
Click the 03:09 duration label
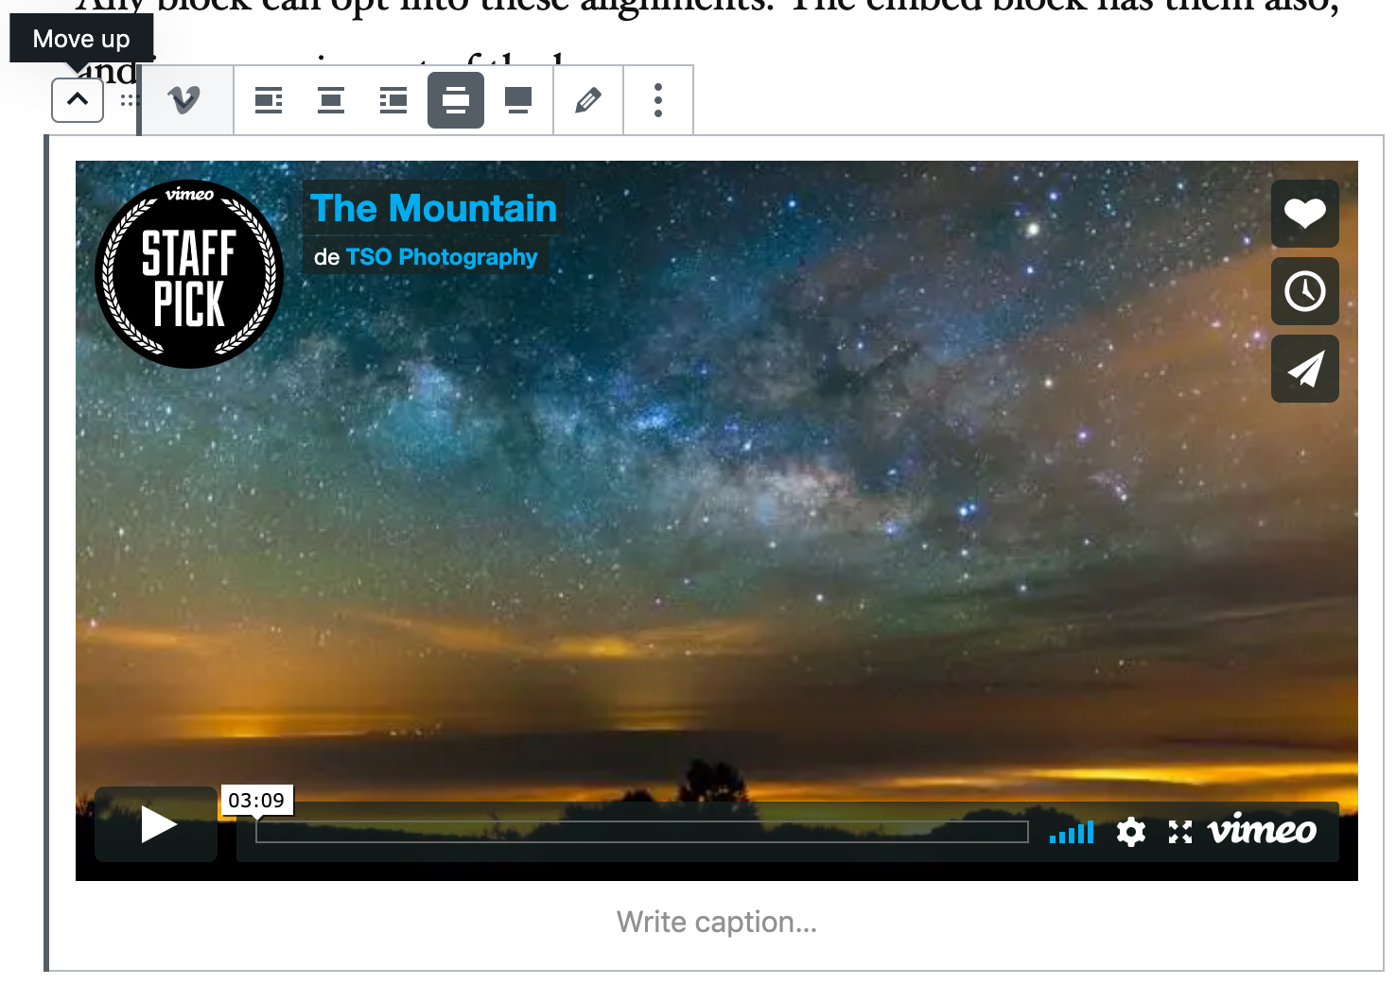coord(256,801)
